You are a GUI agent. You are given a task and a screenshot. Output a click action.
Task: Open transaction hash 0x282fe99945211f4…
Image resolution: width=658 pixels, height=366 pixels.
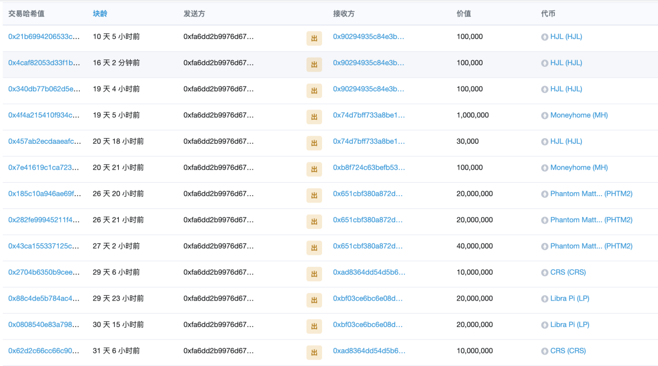(44, 220)
